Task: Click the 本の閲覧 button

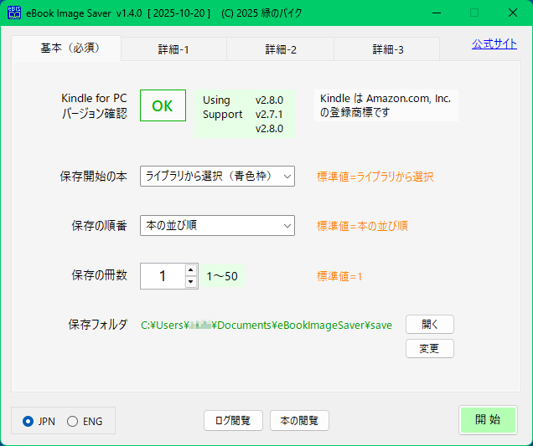Action: (x=299, y=420)
